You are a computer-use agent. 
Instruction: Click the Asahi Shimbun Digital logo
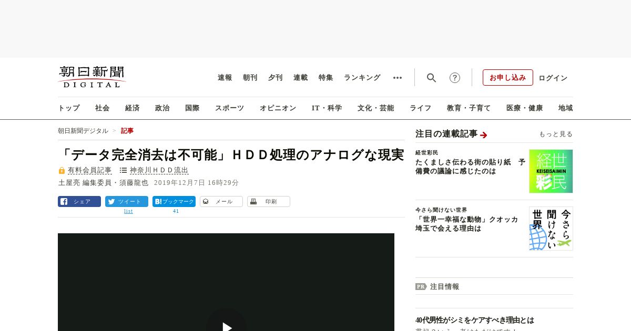click(x=92, y=77)
